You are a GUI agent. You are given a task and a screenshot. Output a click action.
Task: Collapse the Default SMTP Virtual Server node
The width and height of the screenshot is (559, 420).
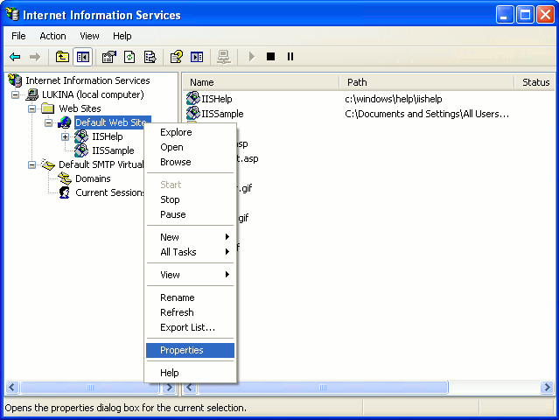[32, 164]
